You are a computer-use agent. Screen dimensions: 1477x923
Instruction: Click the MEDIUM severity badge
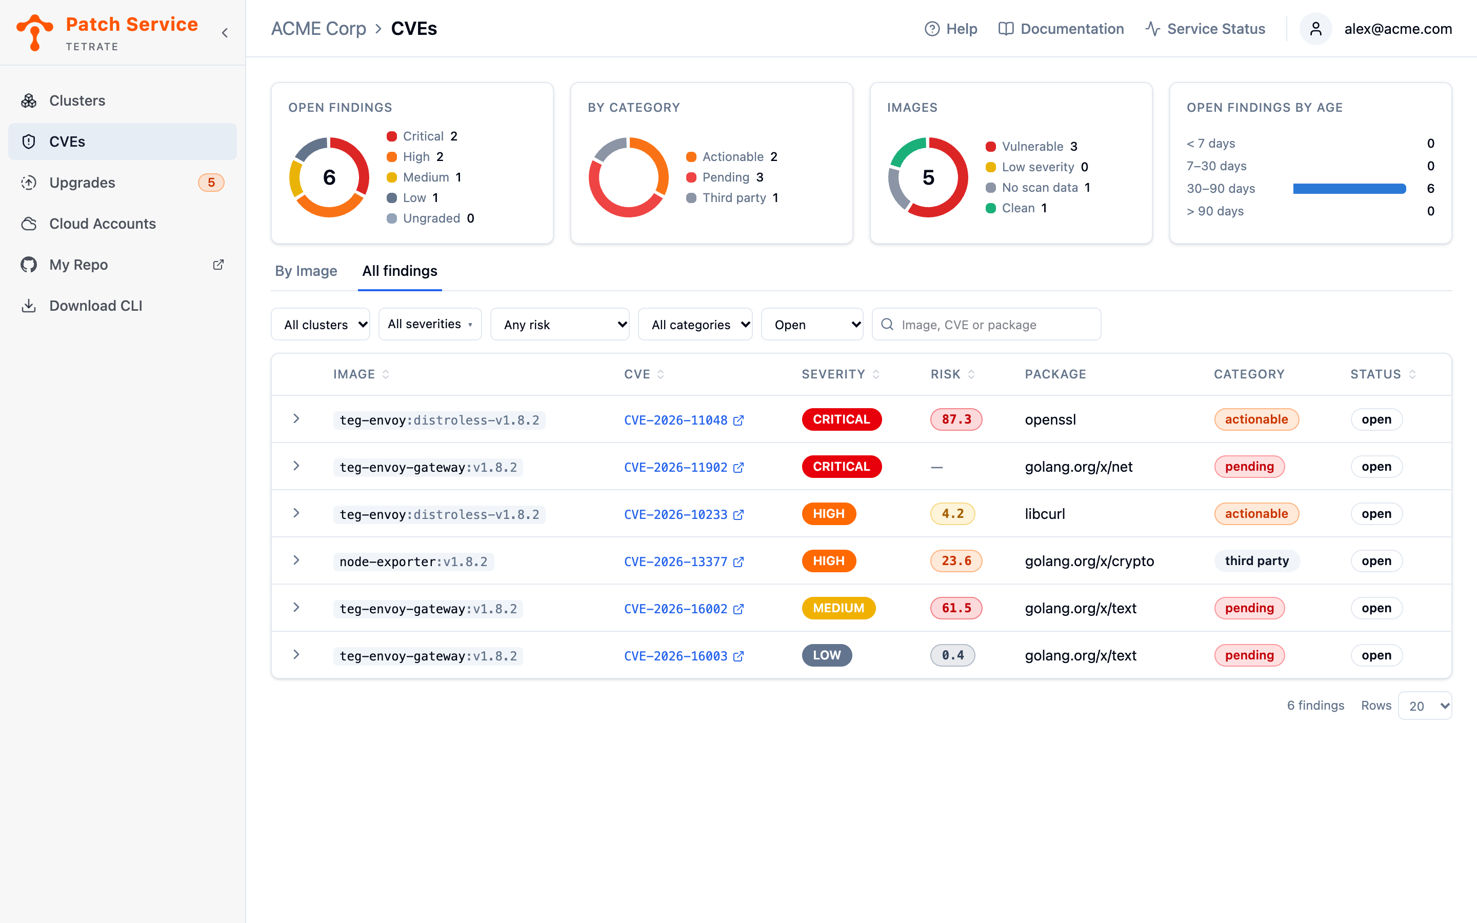838,608
